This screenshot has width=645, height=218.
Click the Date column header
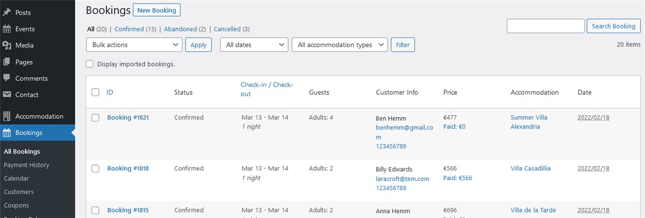pyautogui.click(x=585, y=92)
